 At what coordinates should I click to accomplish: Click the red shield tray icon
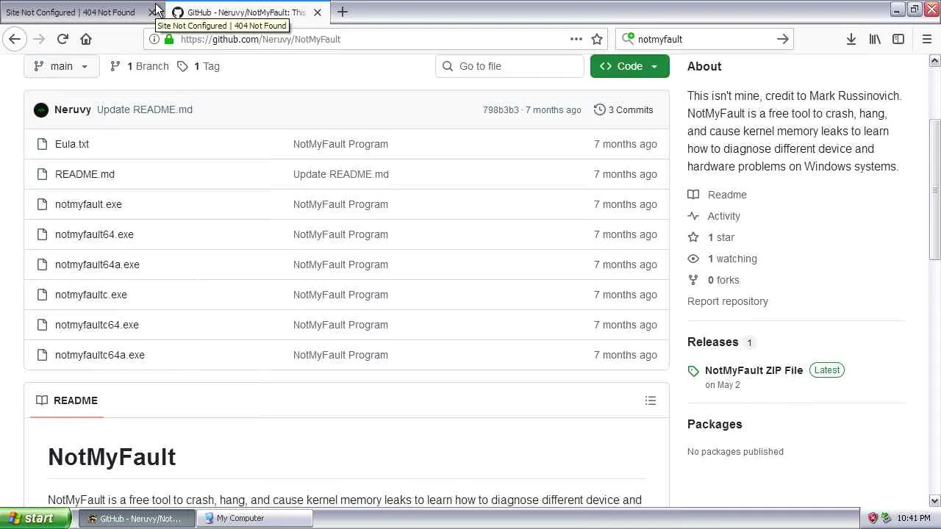click(873, 518)
